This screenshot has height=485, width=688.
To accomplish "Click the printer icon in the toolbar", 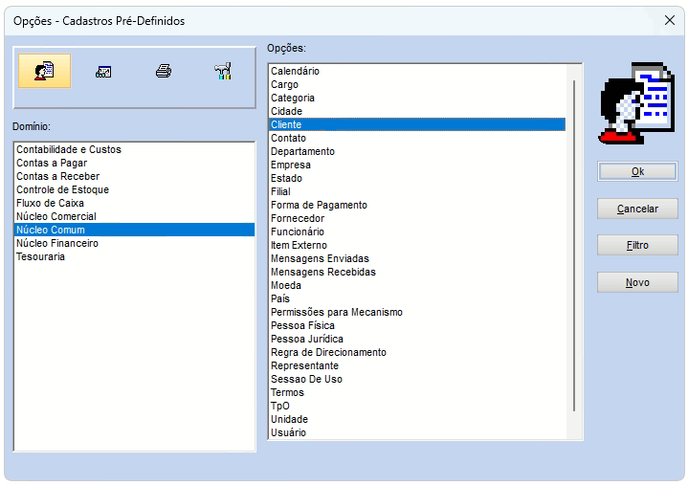I will tap(164, 71).
